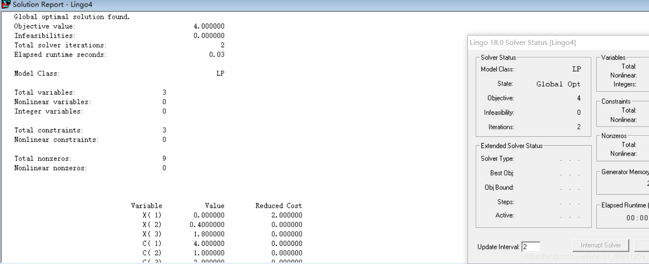This screenshot has height=264, width=649.
Task: Click the Interrupt Solver button
Action: tap(601, 245)
